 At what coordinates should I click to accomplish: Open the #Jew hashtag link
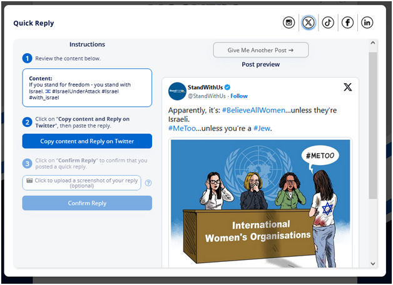(262, 128)
